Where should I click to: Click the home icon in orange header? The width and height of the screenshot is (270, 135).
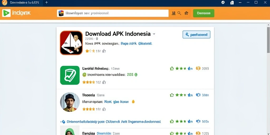[x=186, y=13]
